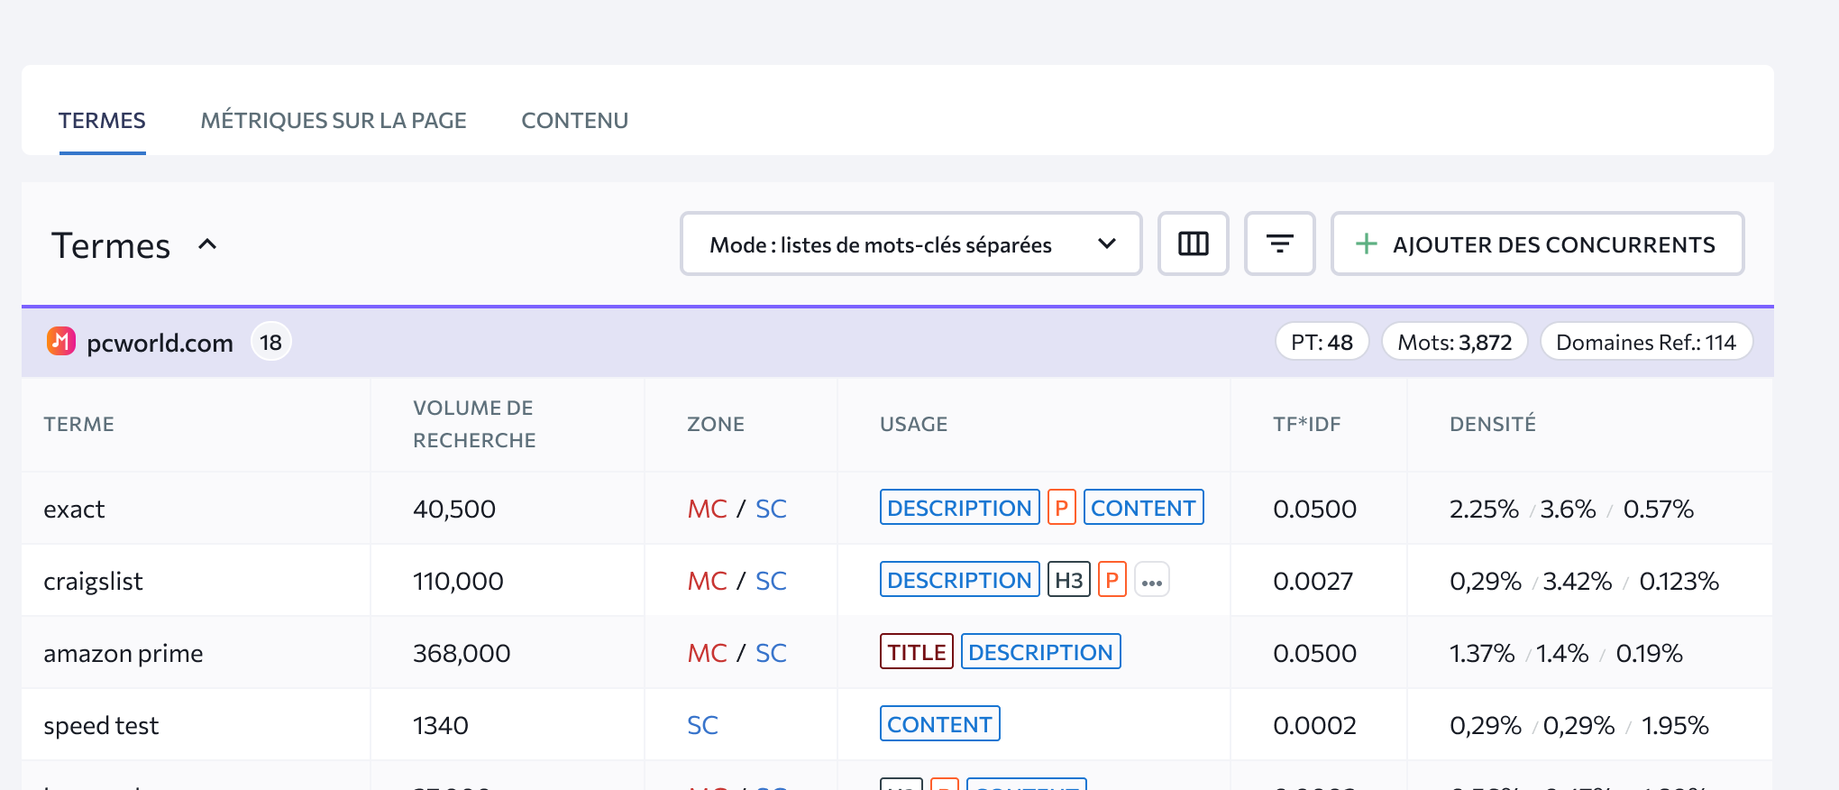This screenshot has height=790, width=1839.
Task: Open the Mode listes de mots-clés dropdown
Action: point(910,243)
